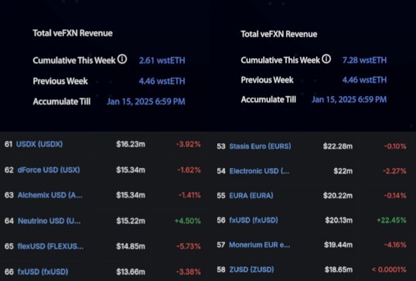The image size is (416, 281).
Task: Open Alchemix USD row link
Action: point(50,195)
